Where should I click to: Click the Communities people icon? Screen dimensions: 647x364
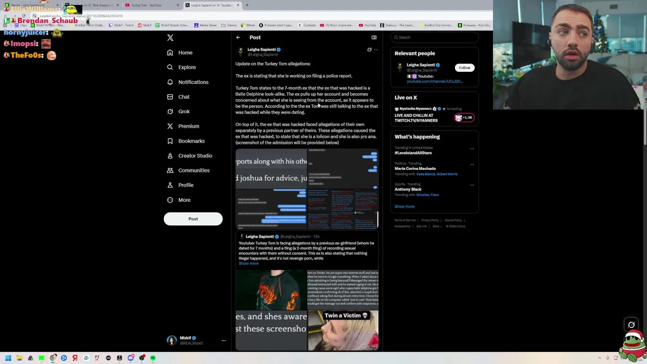point(170,170)
